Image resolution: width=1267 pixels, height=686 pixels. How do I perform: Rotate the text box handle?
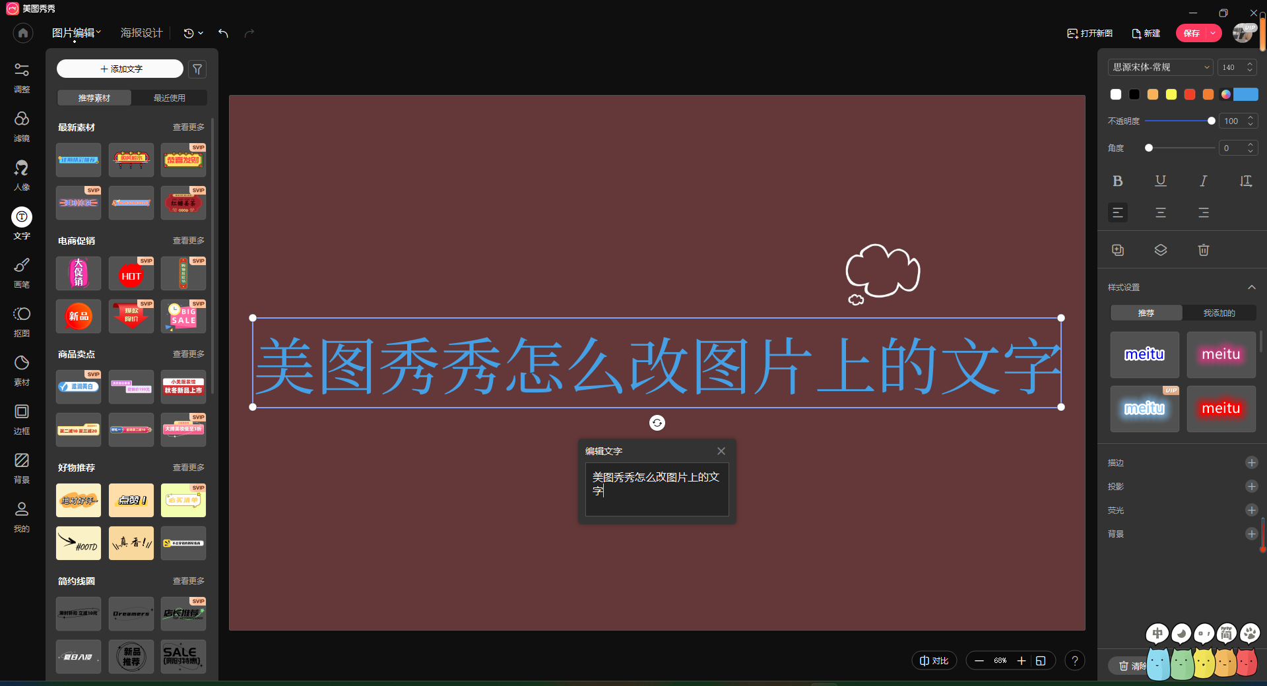click(657, 423)
